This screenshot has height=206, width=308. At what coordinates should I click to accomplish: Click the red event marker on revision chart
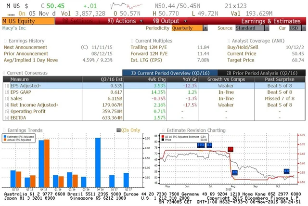pos(231,150)
